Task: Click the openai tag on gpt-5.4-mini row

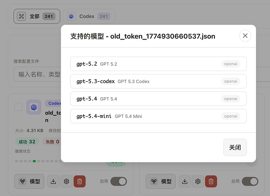Action: (x=231, y=116)
